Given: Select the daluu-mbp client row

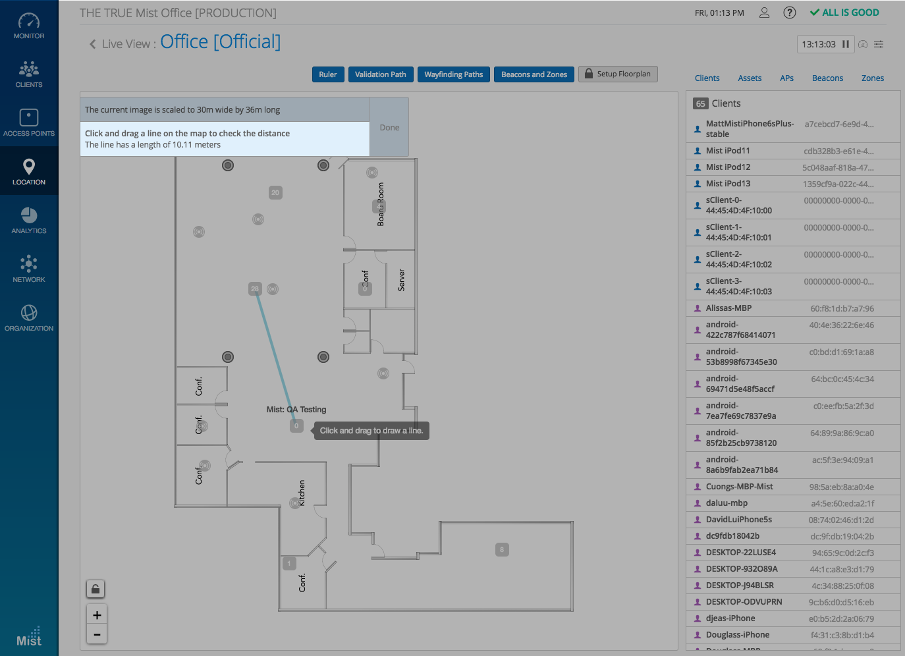Looking at the screenshot, I should tap(793, 503).
